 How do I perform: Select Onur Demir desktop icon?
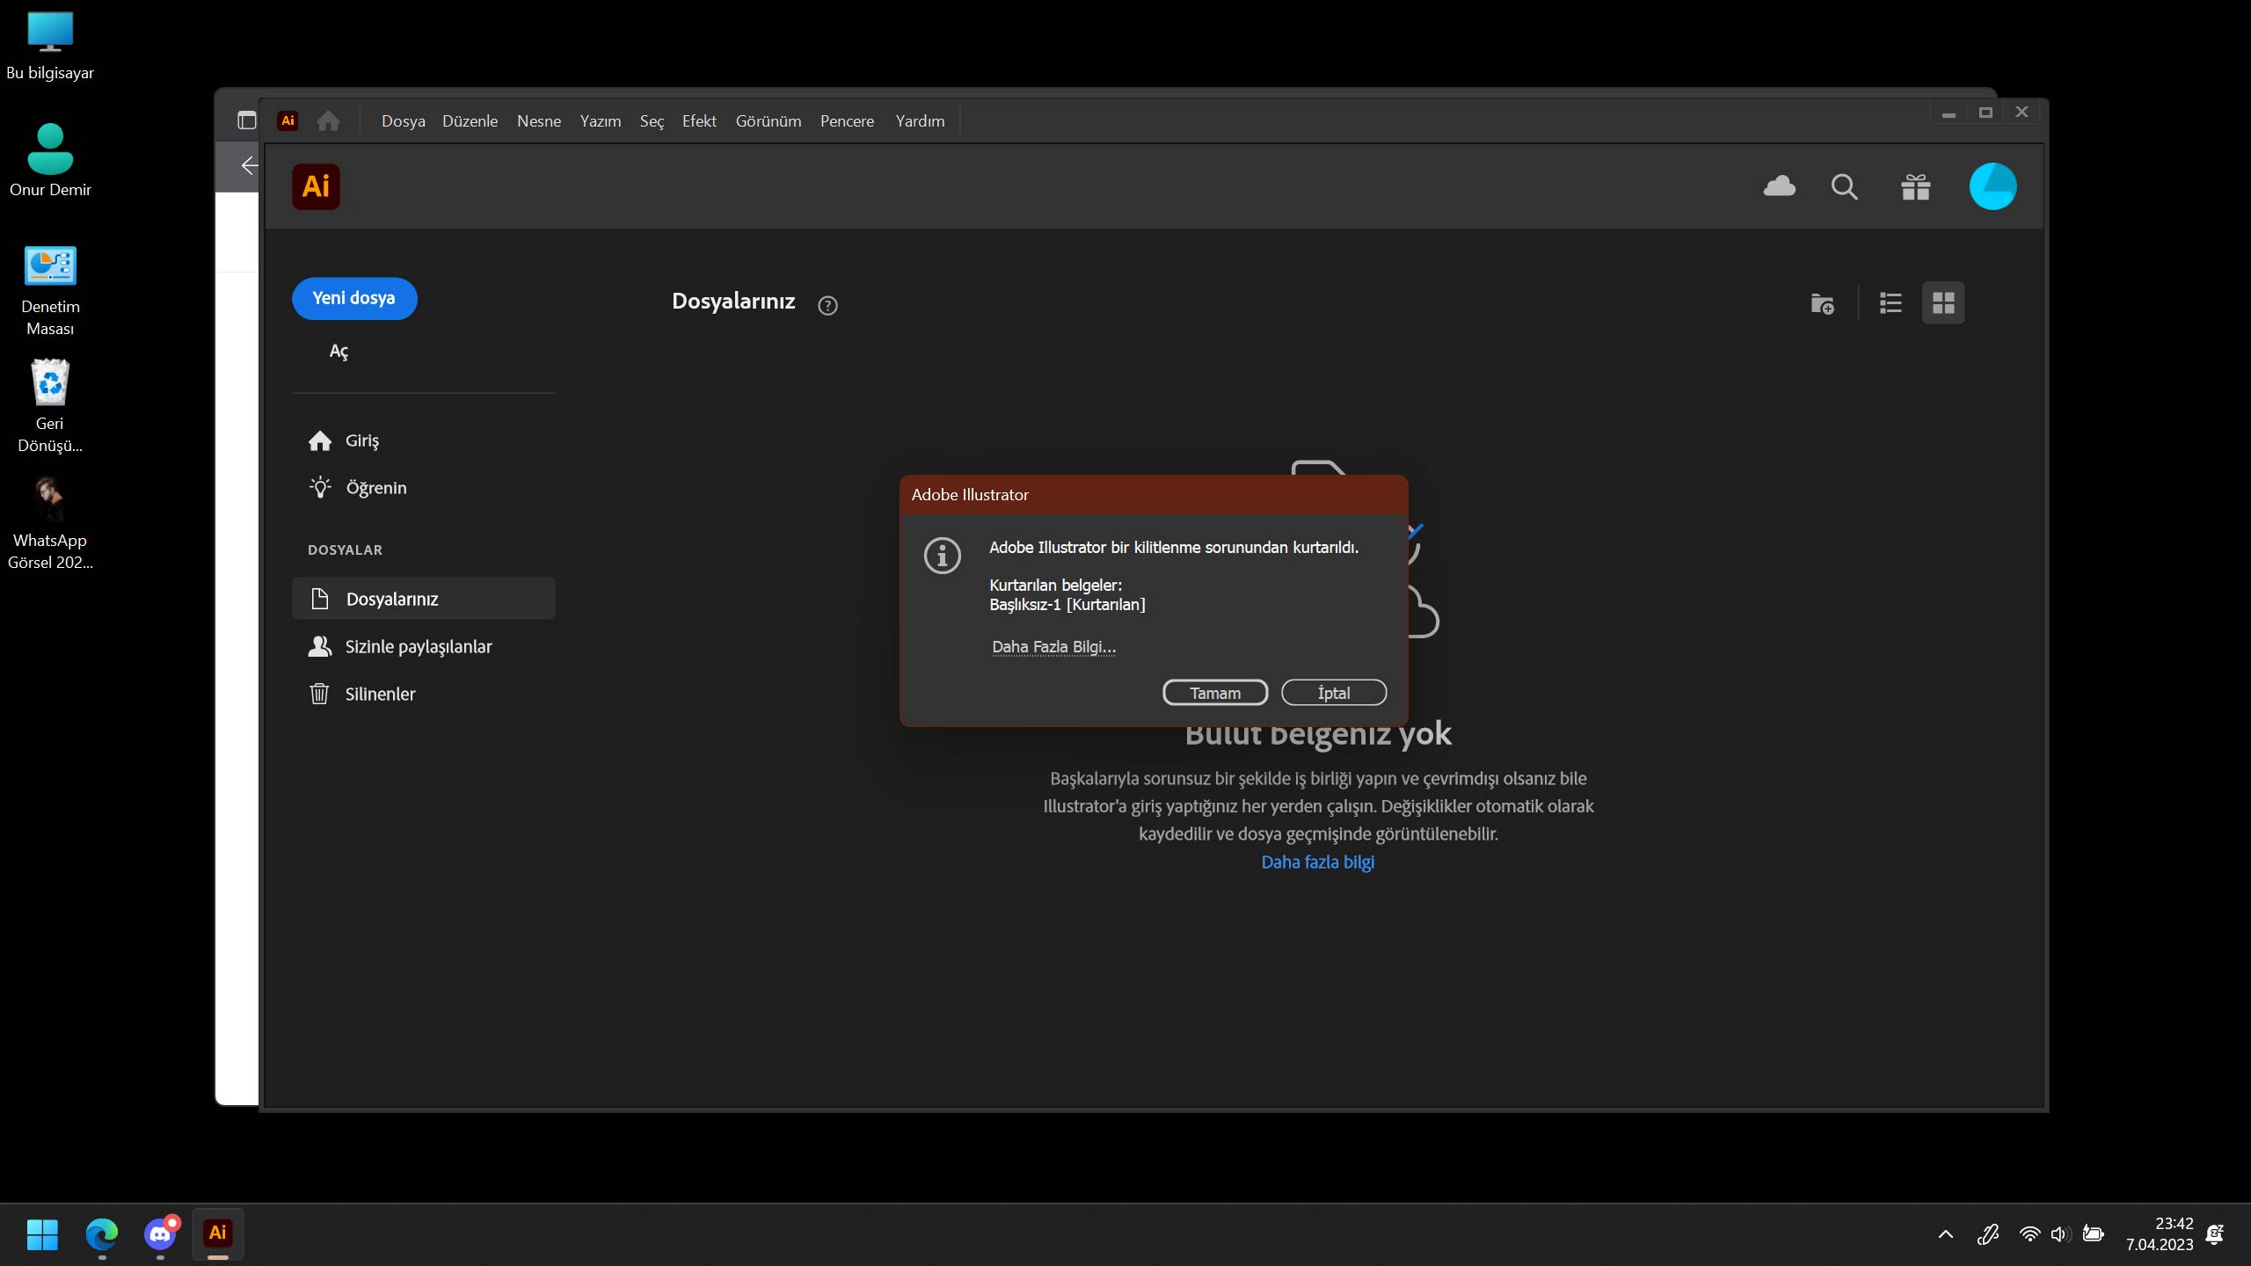click(50, 161)
